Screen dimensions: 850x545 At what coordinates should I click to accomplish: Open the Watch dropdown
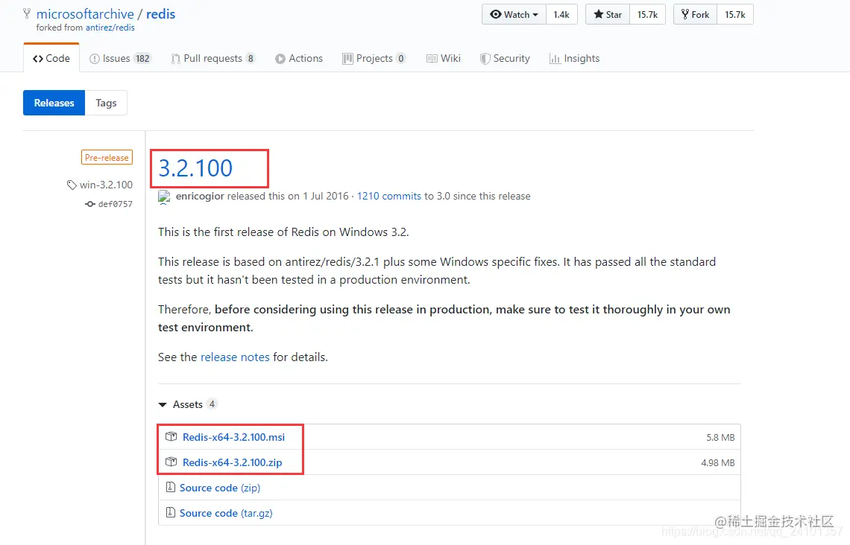[514, 15]
